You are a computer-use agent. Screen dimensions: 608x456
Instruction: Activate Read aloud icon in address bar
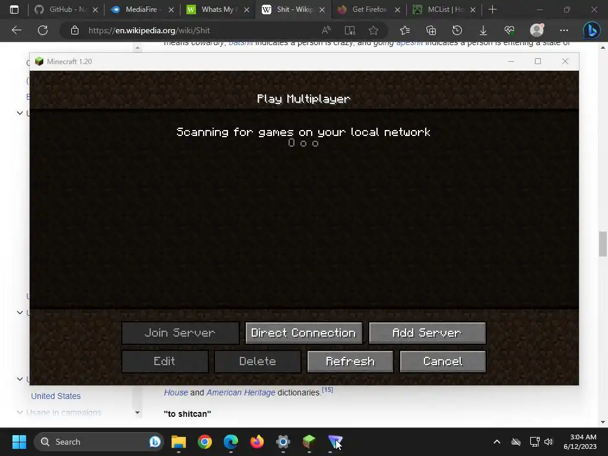[x=326, y=30]
